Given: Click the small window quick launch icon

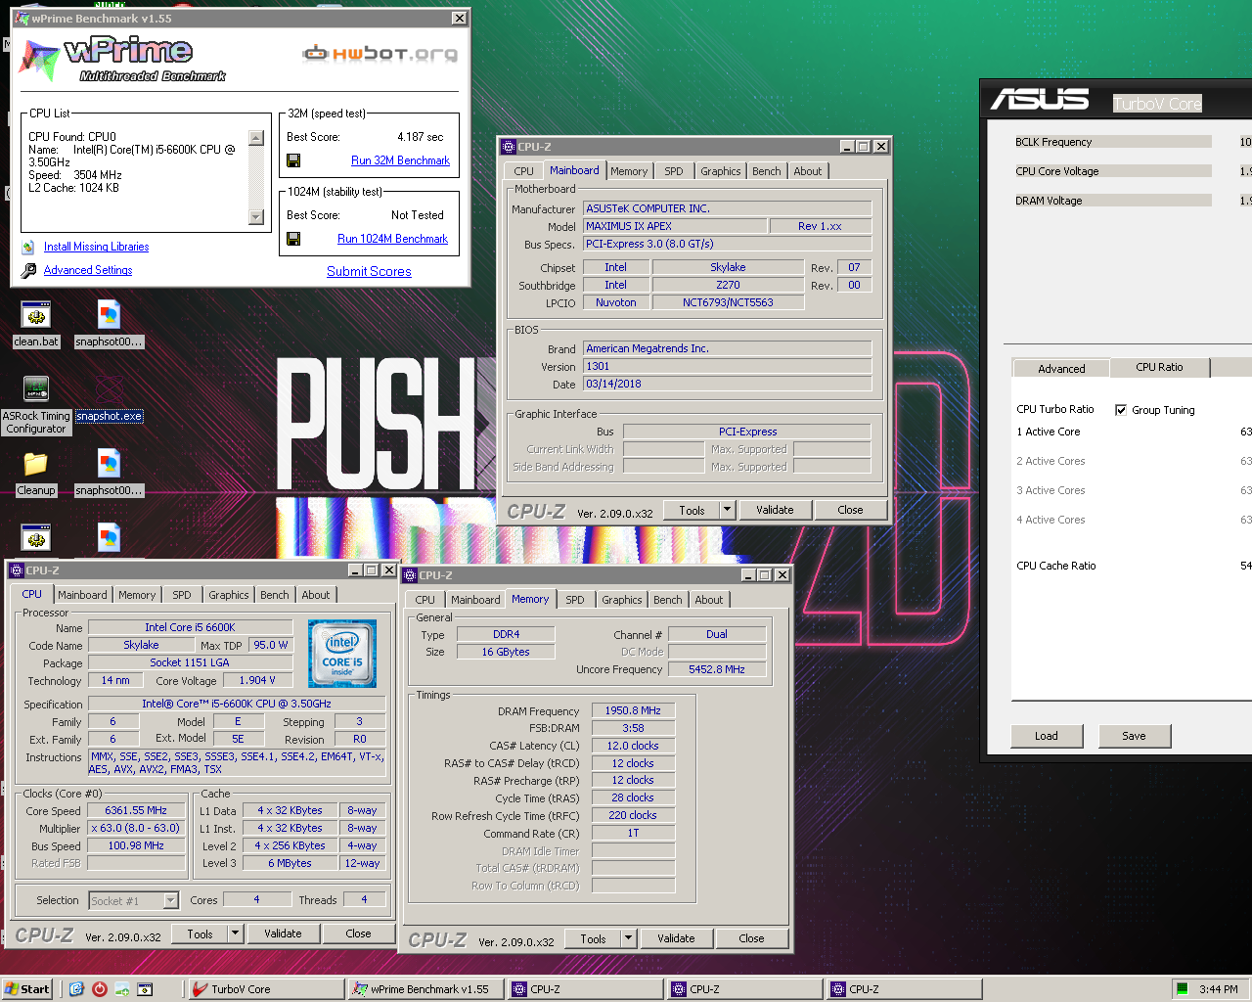Looking at the screenshot, I should (145, 989).
